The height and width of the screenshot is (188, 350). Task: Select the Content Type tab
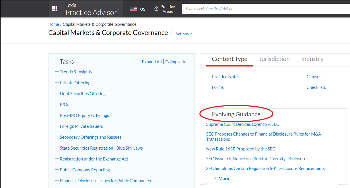click(x=229, y=59)
